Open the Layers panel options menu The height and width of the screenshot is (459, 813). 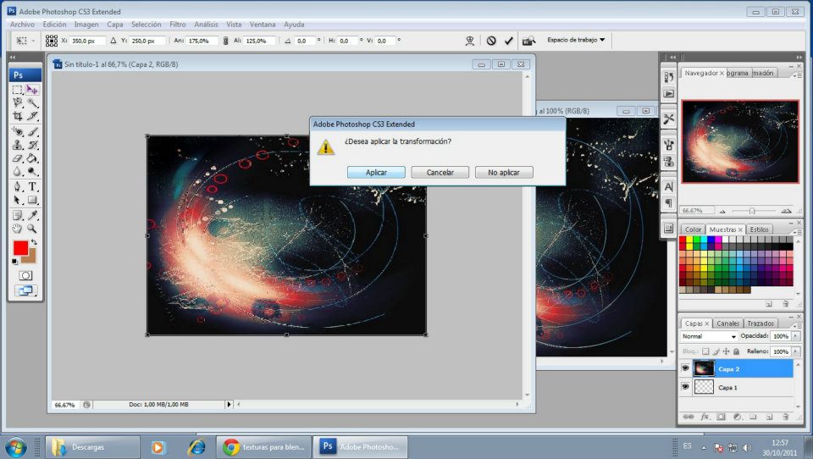(797, 326)
